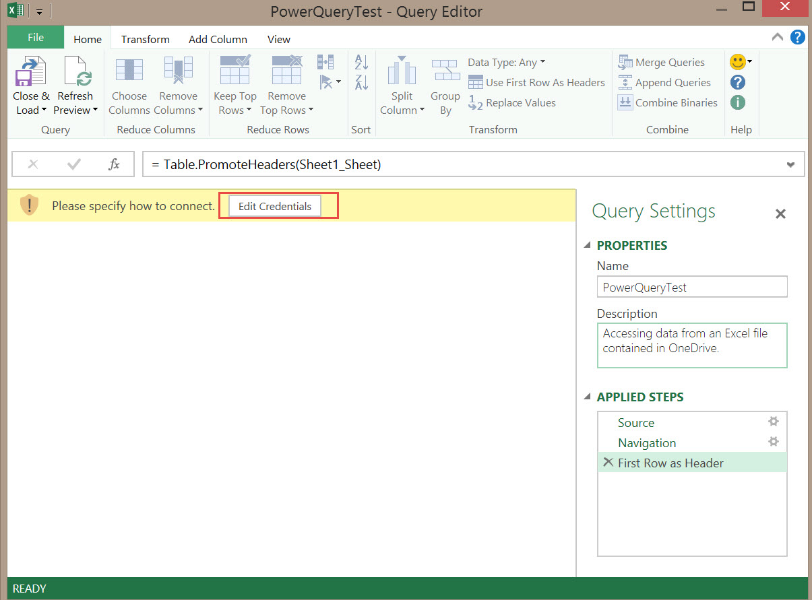Open the Data Type: Any dropdown
This screenshot has width=812, height=600.
click(507, 62)
